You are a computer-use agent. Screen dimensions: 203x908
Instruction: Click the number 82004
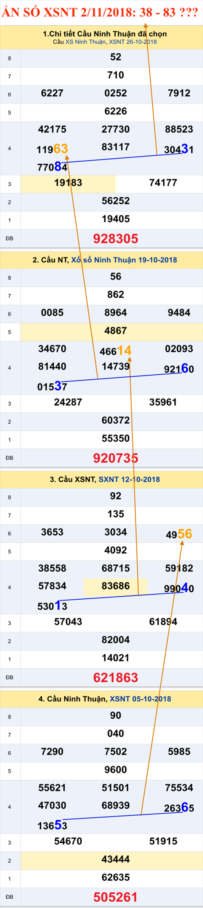click(x=115, y=640)
